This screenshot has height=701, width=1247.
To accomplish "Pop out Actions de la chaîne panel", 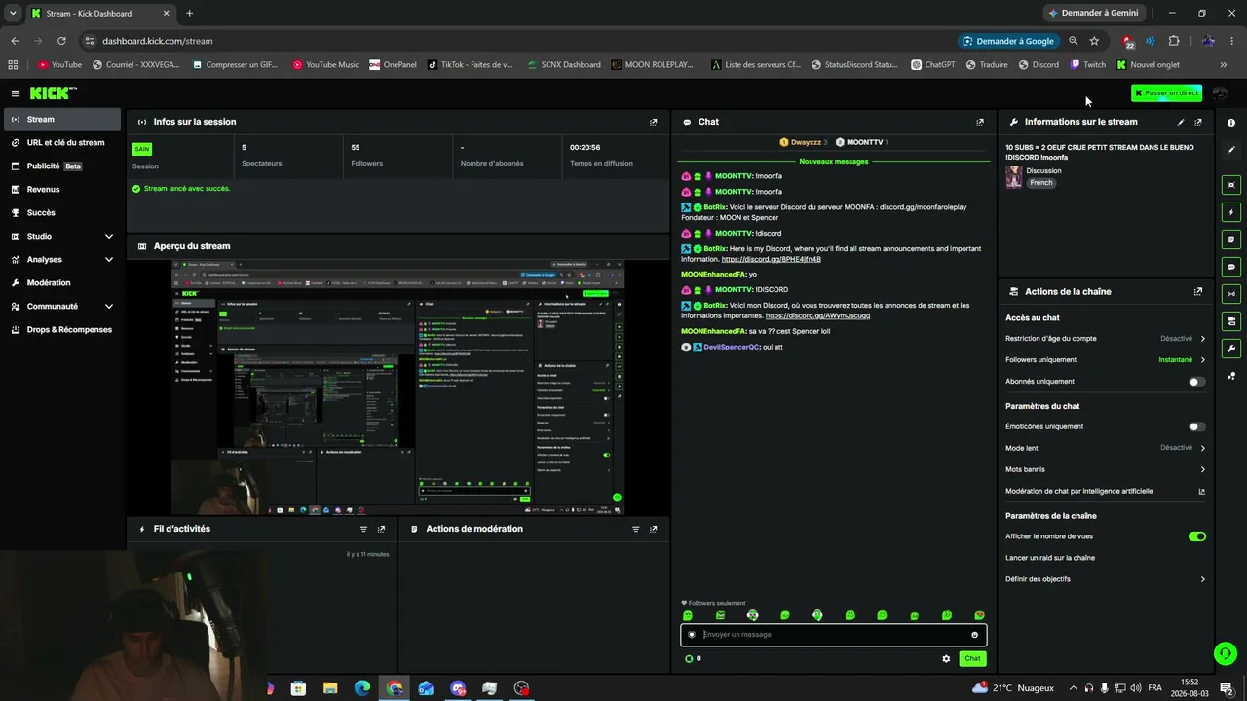I will point(1198,291).
